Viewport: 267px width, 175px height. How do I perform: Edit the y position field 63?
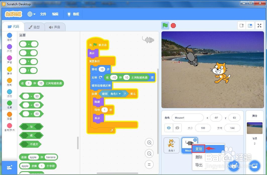tap(234, 117)
